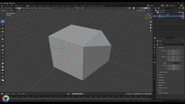
Task: Play the animation in the timeline
Action: 78,94
